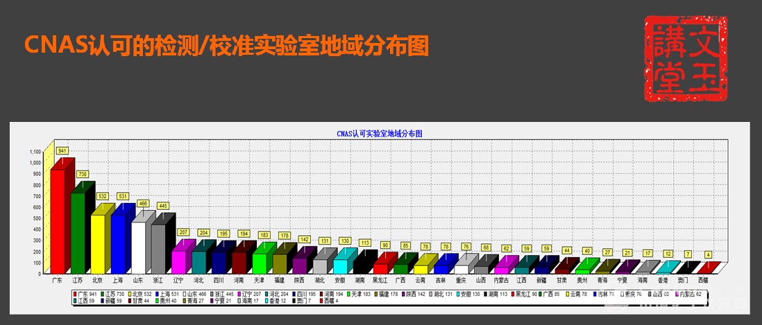
Task: Click the orange slide heading text
Action: (227, 45)
